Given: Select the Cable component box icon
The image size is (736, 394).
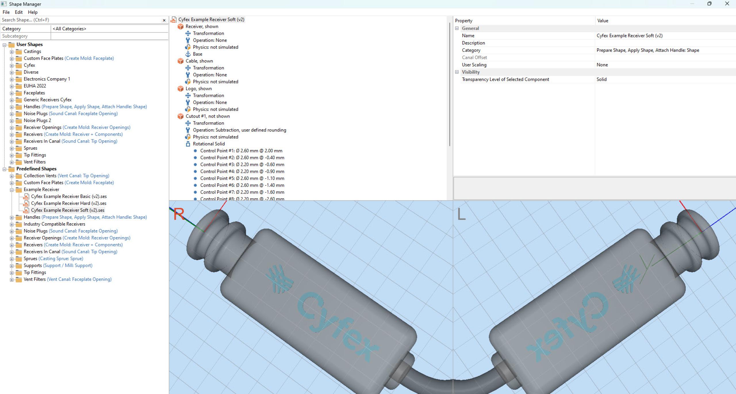Looking at the screenshot, I should point(181,61).
